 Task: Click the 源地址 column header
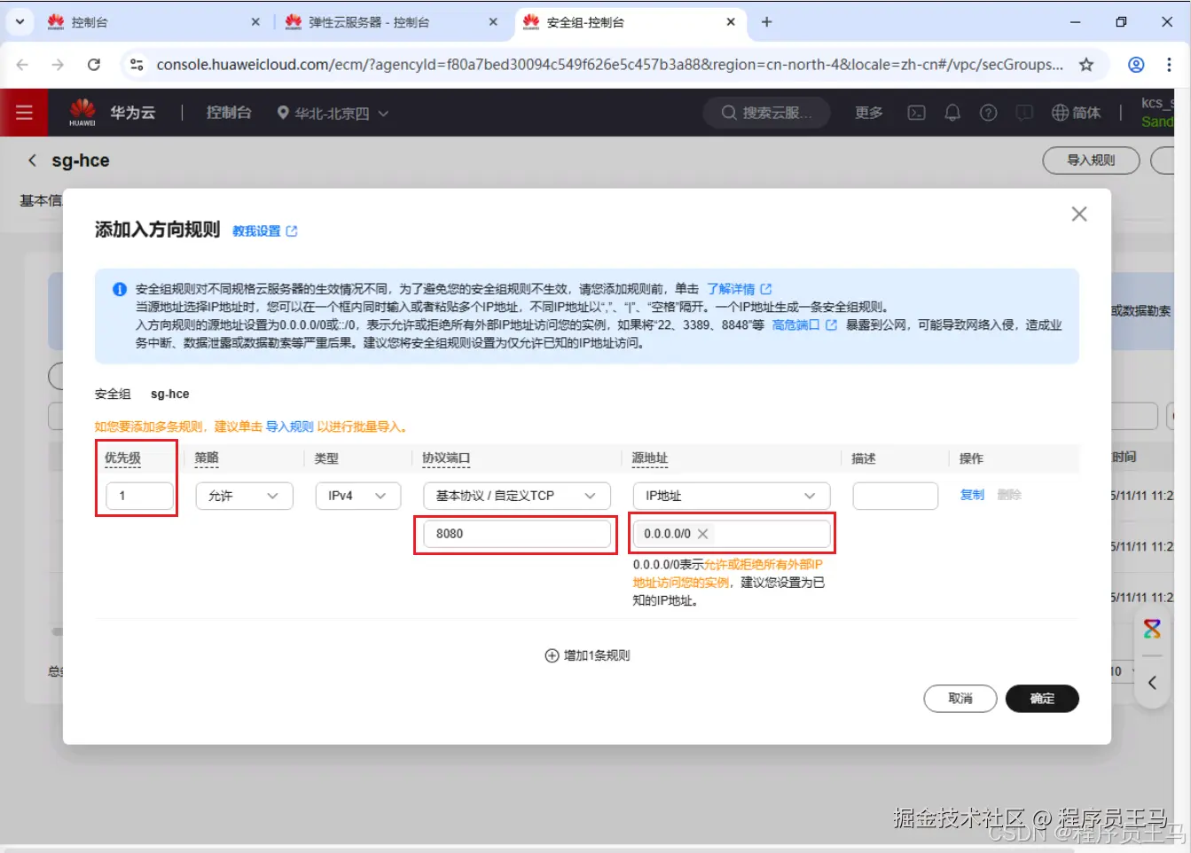coord(650,458)
